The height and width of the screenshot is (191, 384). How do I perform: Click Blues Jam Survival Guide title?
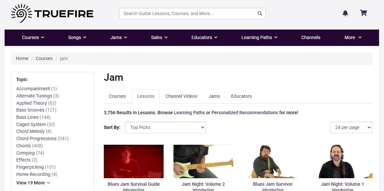click(134, 184)
